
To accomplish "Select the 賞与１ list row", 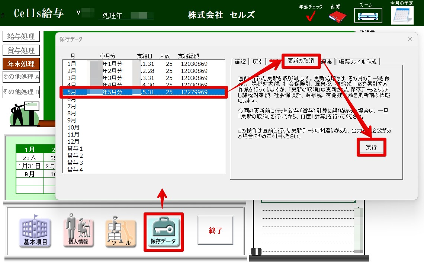I will coord(144,148).
